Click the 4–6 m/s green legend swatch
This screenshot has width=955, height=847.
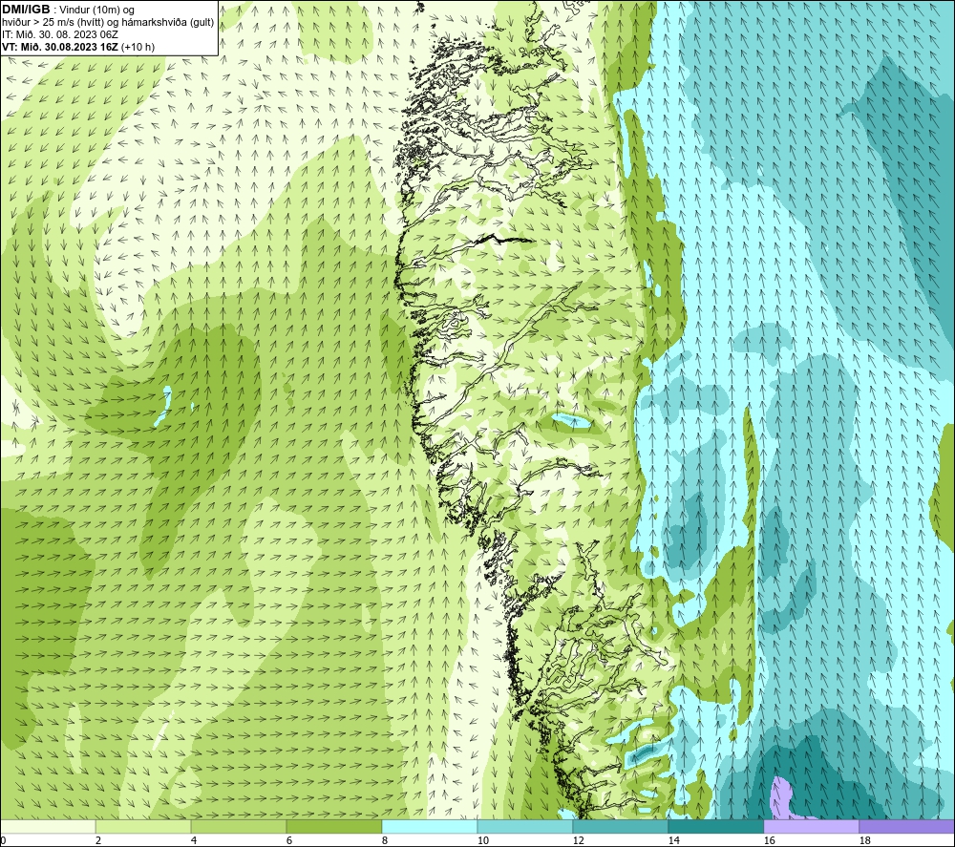click(x=239, y=826)
